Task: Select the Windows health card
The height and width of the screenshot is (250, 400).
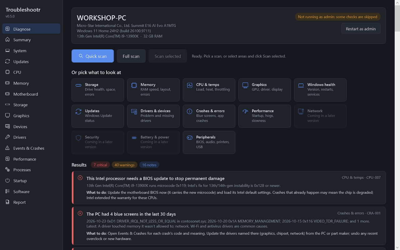Action: click(320, 90)
